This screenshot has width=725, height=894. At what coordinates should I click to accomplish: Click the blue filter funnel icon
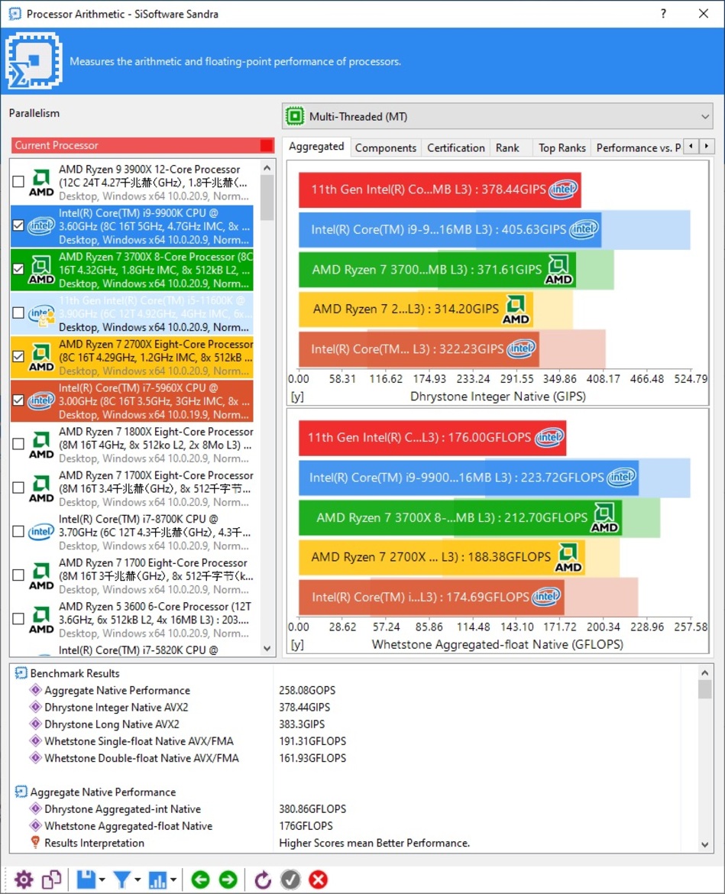click(121, 879)
